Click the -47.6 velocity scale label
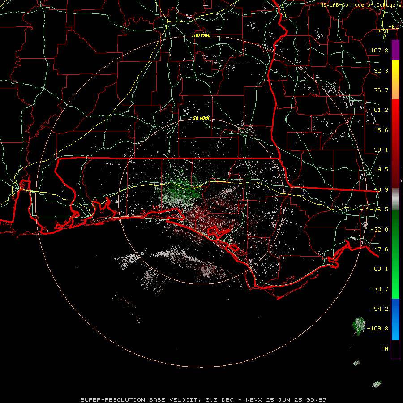This screenshot has width=403, height=403. tap(379, 249)
